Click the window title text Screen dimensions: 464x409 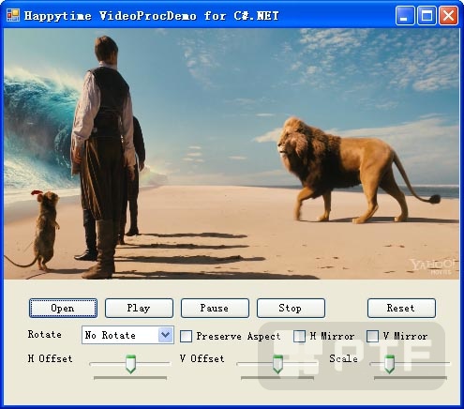(151, 16)
